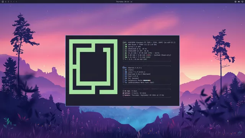Click the Thursday clock in the top bar
245x138 pixels.
[122, 2]
